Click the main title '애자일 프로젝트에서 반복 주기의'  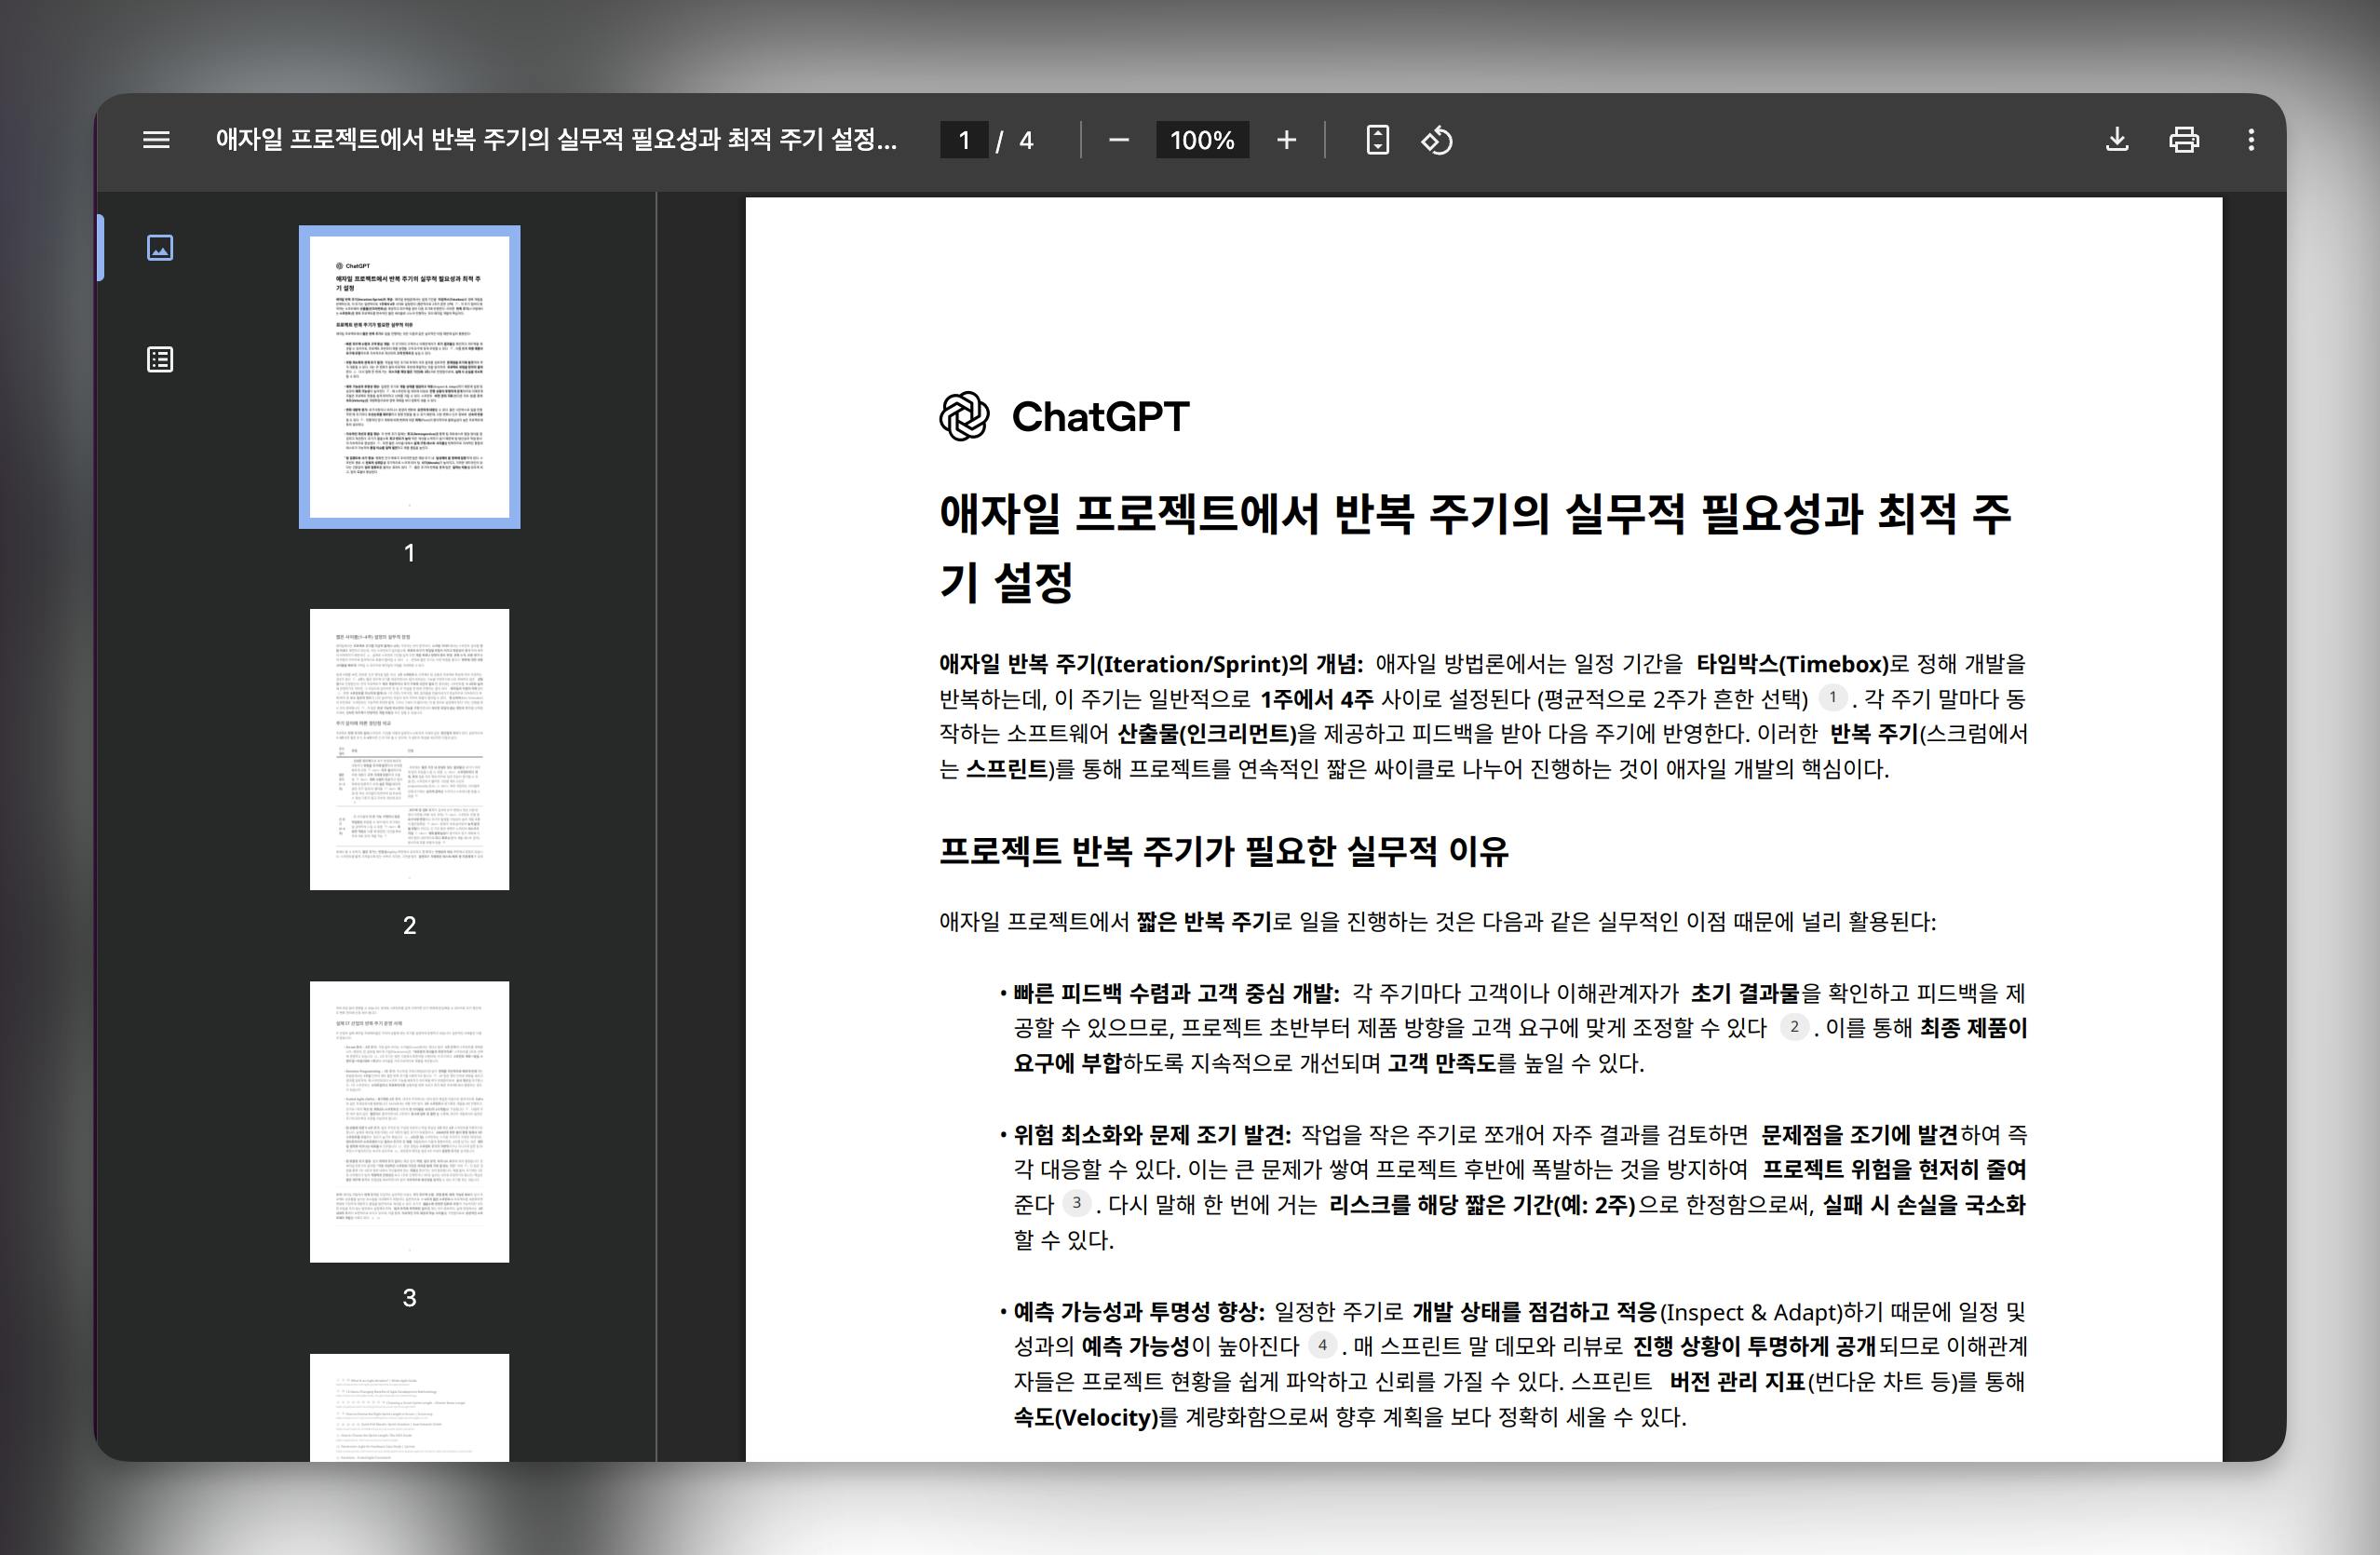(1246, 514)
